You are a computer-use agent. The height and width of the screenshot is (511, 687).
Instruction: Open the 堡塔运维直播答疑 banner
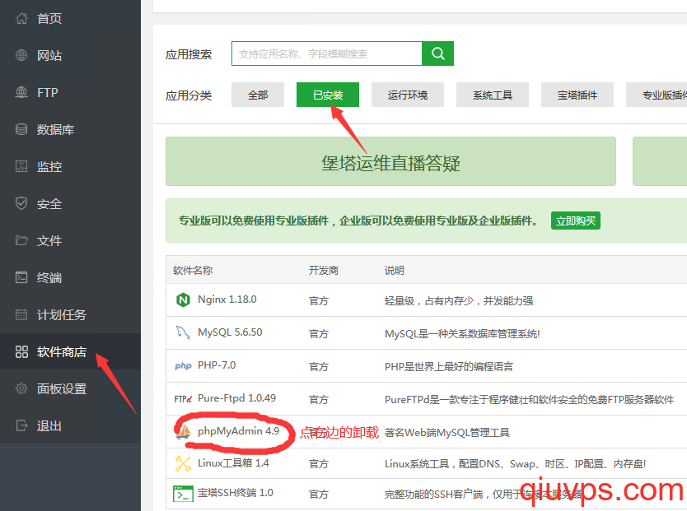coord(390,161)
